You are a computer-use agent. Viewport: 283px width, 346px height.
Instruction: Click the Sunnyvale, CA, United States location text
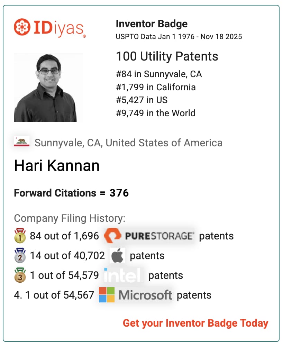click(x=128, y=143)
